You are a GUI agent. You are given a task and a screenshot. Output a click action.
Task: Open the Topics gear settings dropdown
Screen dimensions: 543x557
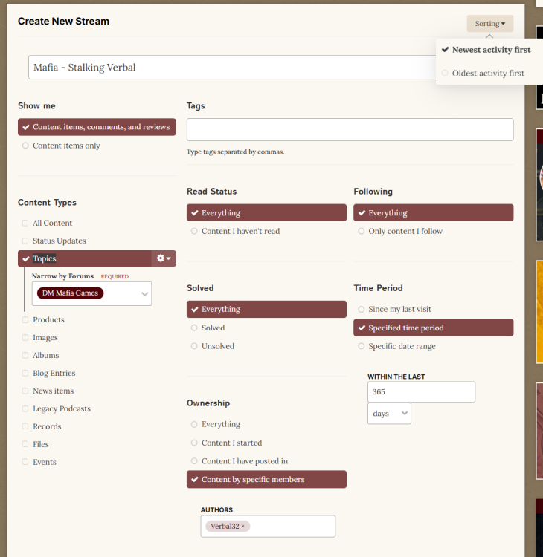(x=164, y=258)
